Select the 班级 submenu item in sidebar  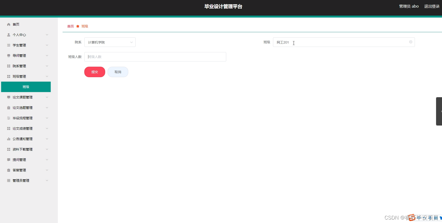point(26,87)
